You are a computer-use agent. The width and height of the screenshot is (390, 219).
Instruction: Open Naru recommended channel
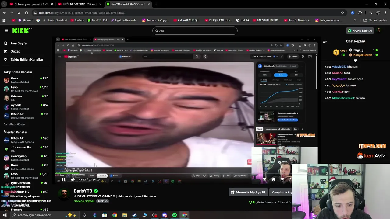coord(26,167)
